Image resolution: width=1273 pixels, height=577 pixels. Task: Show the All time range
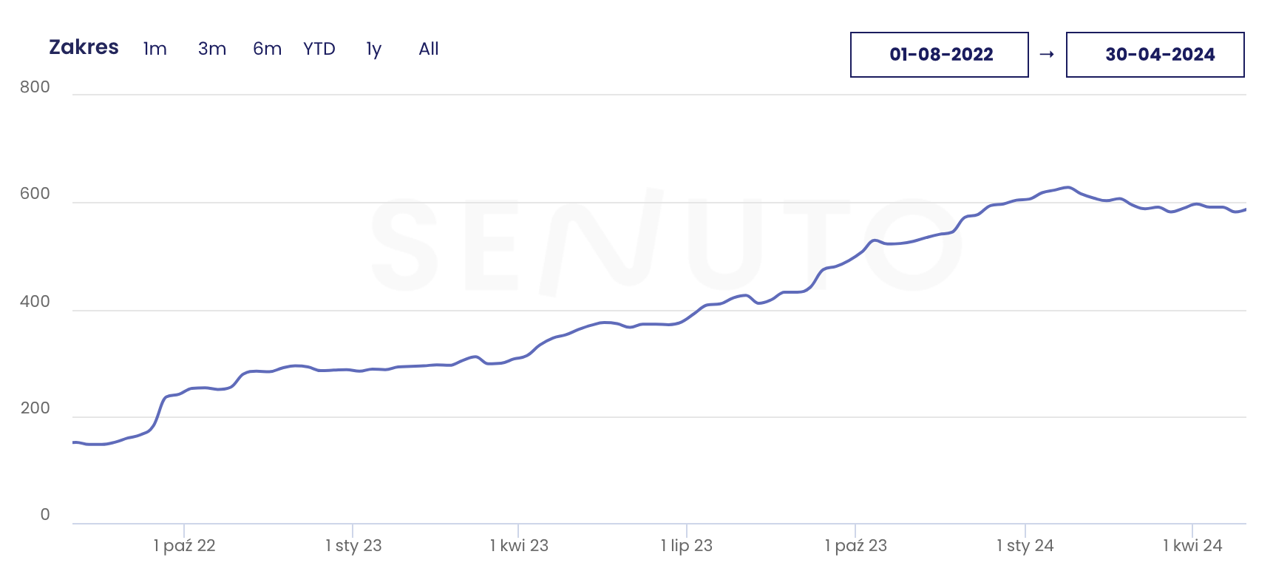point(429,49)
